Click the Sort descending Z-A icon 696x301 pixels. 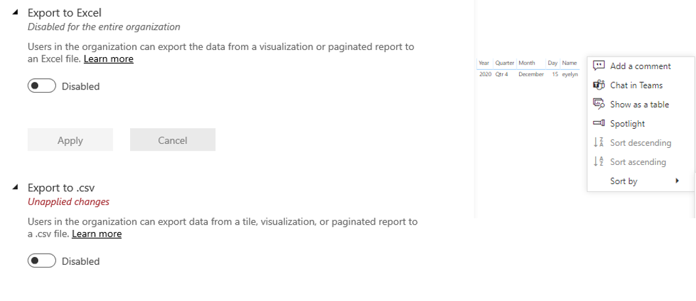tap(599, 143)
